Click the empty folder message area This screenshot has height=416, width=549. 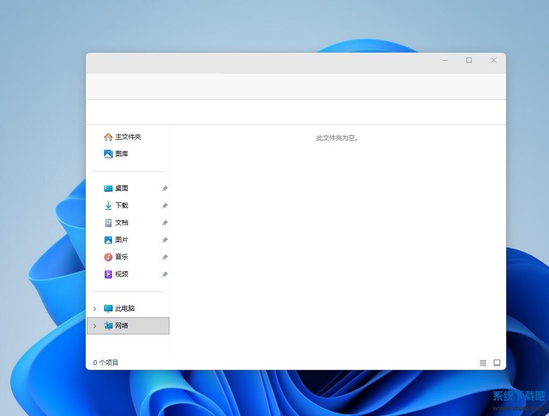[337, 138]
